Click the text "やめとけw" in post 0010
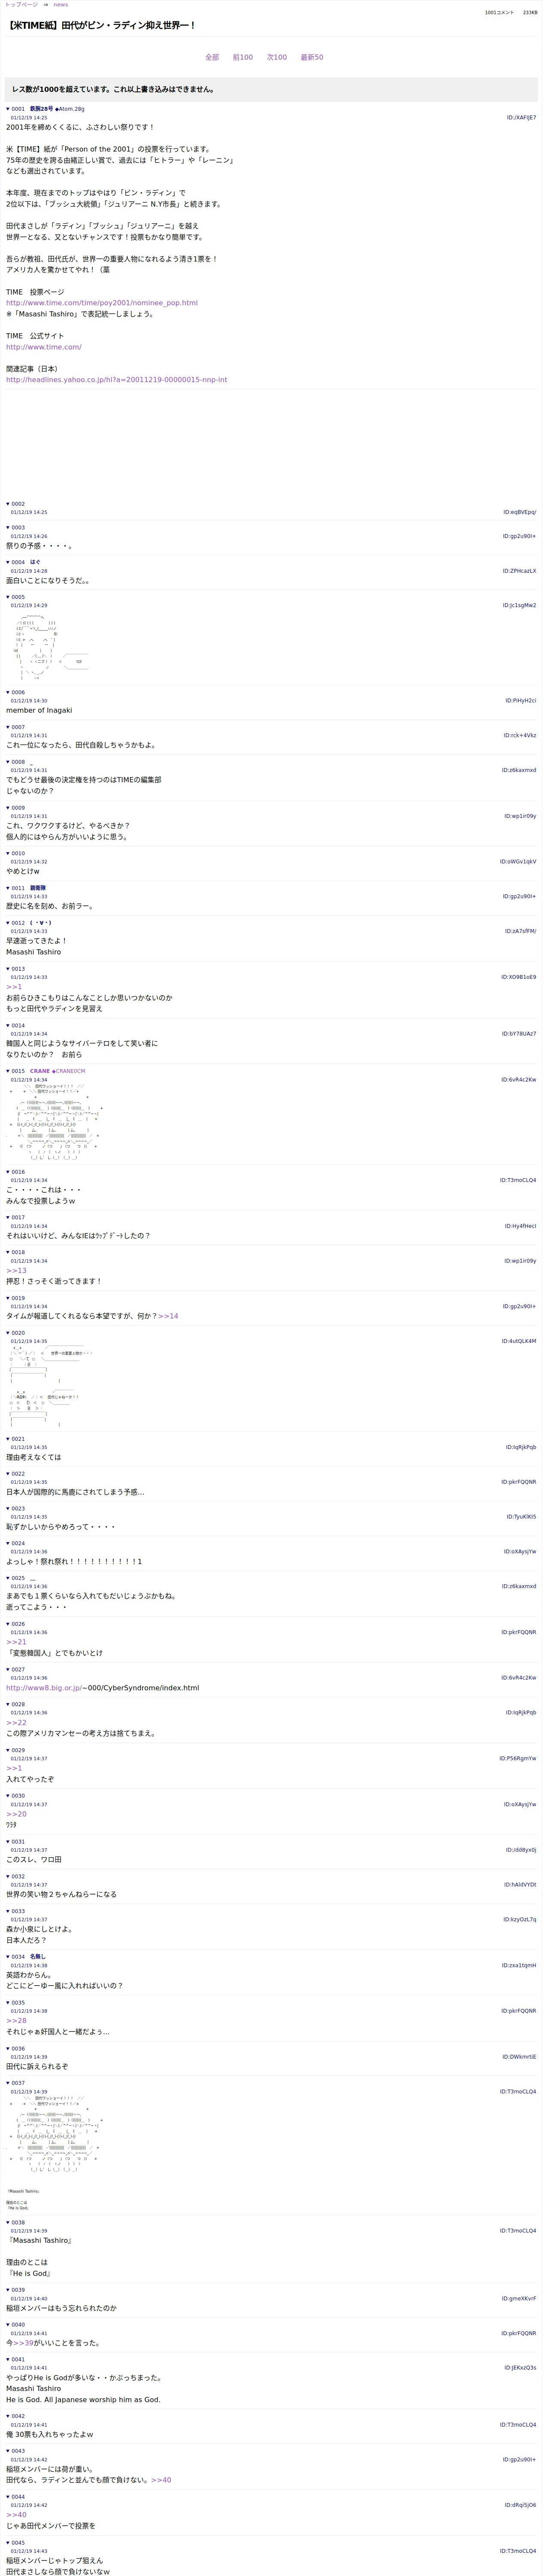Viewport: 551px width, 2576px height. coord(23,871)
